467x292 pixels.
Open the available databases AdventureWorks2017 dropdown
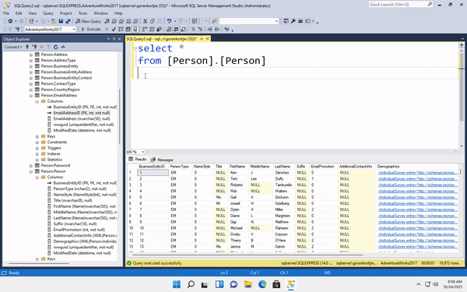point(74,30)
